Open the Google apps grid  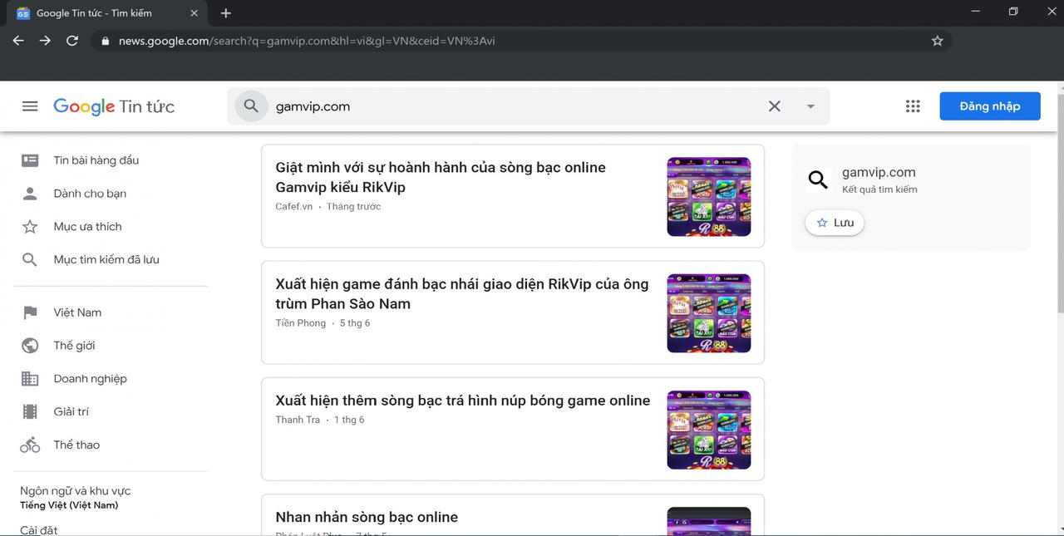(x=913, y=106)
